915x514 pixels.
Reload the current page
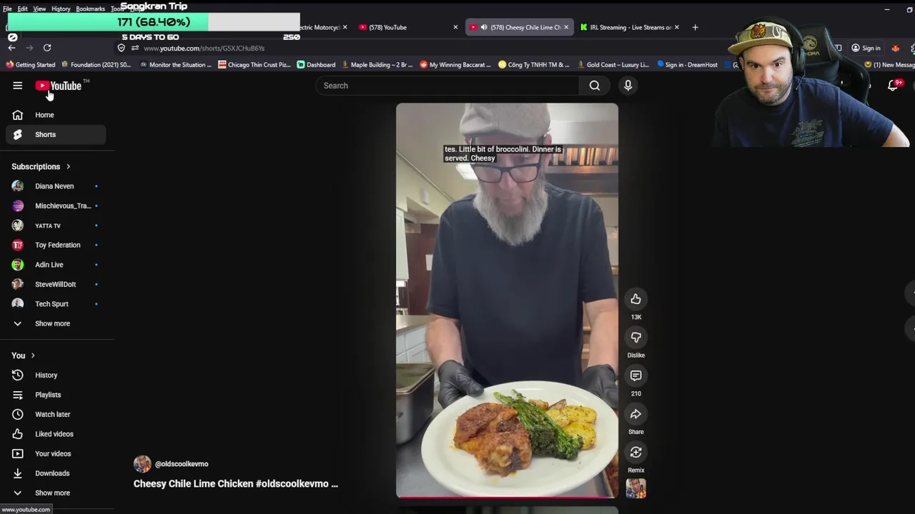pyautogui.click(x=47, y=48)
